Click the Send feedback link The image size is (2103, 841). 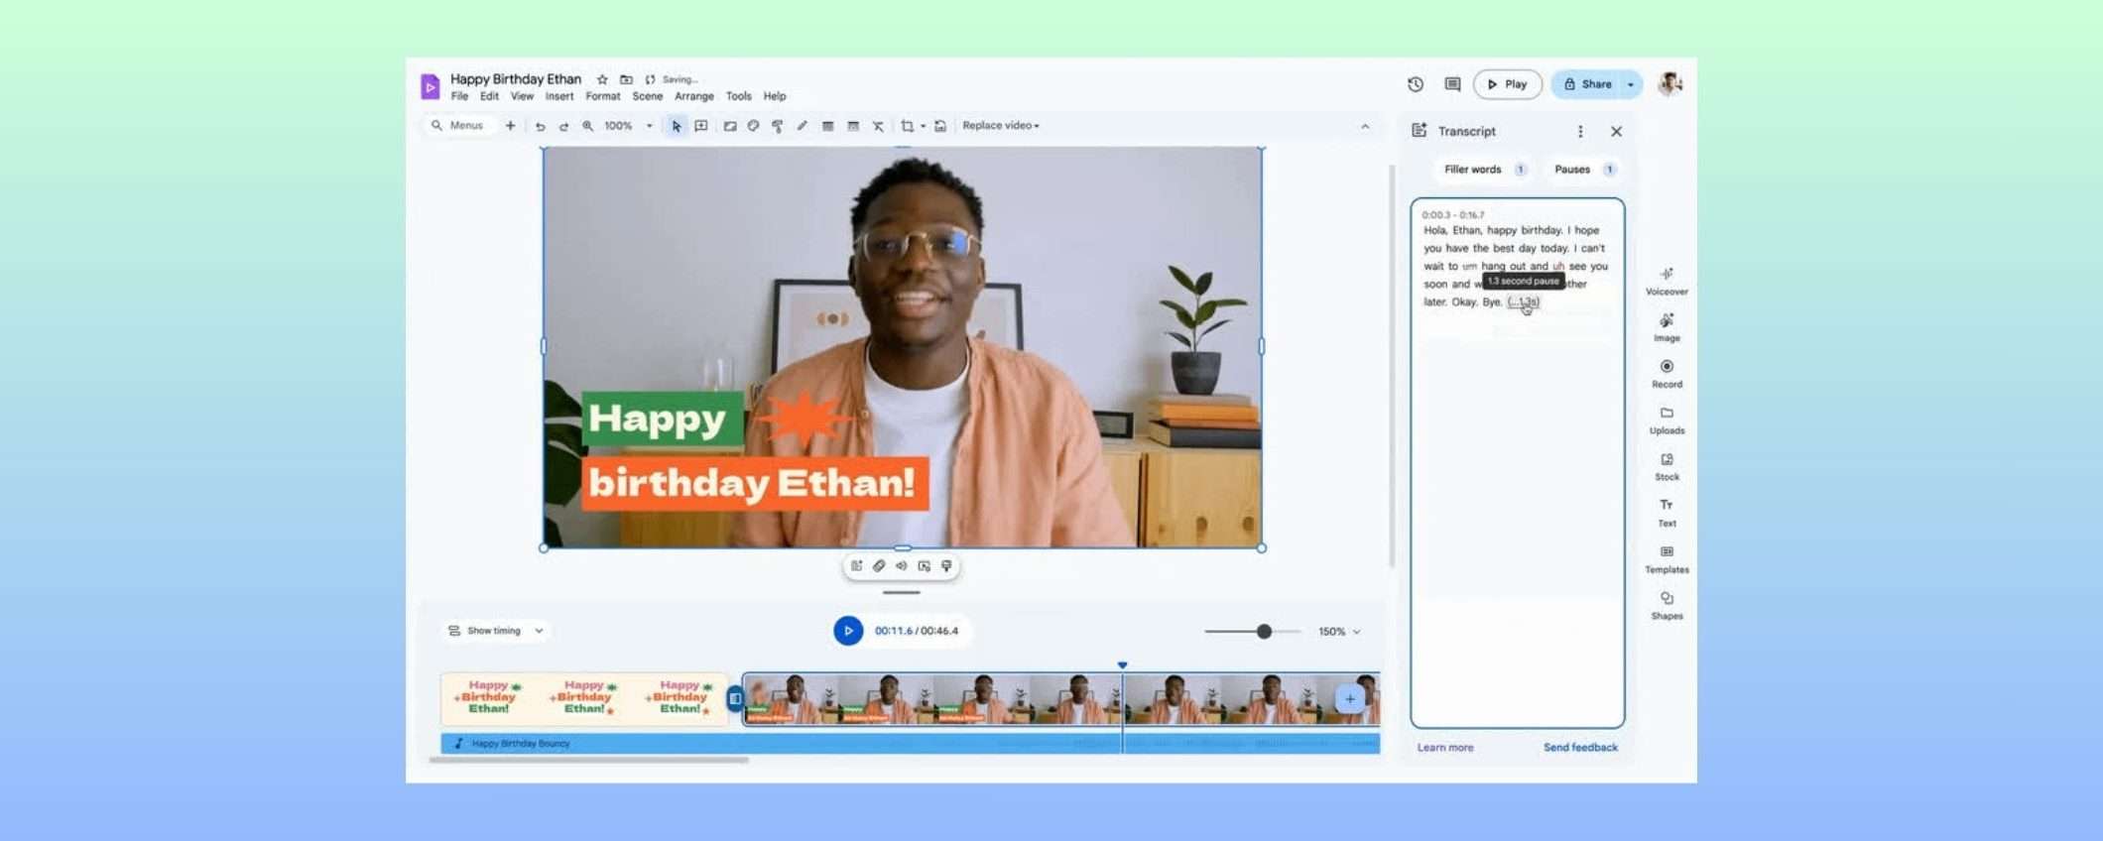(1579, 748)
